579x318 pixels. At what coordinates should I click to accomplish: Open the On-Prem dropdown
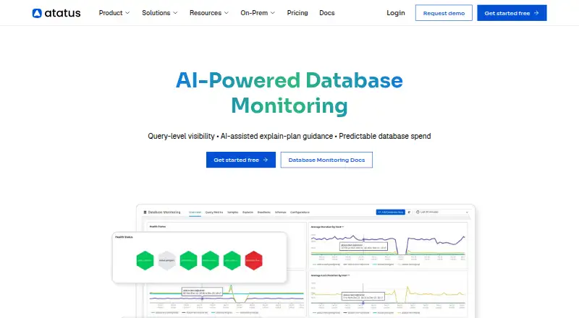click(x=258, y=13)
